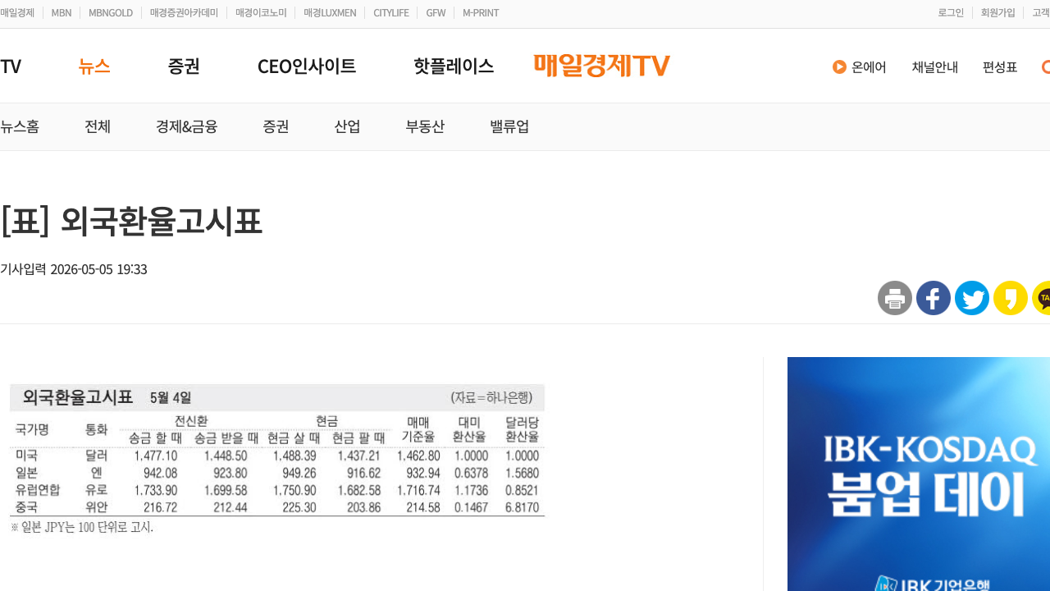Screen dimensions: 1050x591
Task: Share article via Facebook icon
Action: coord(934,298)
